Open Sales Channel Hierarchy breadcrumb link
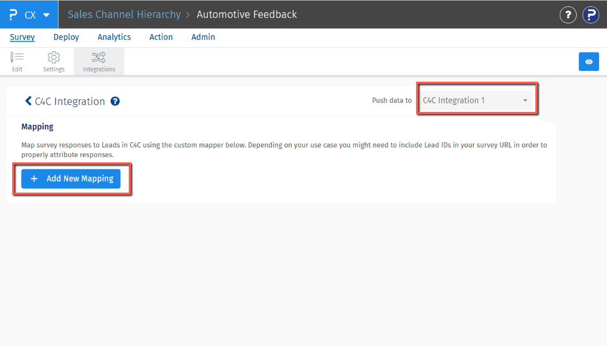 pyautogui.click(x=124, y=14)
